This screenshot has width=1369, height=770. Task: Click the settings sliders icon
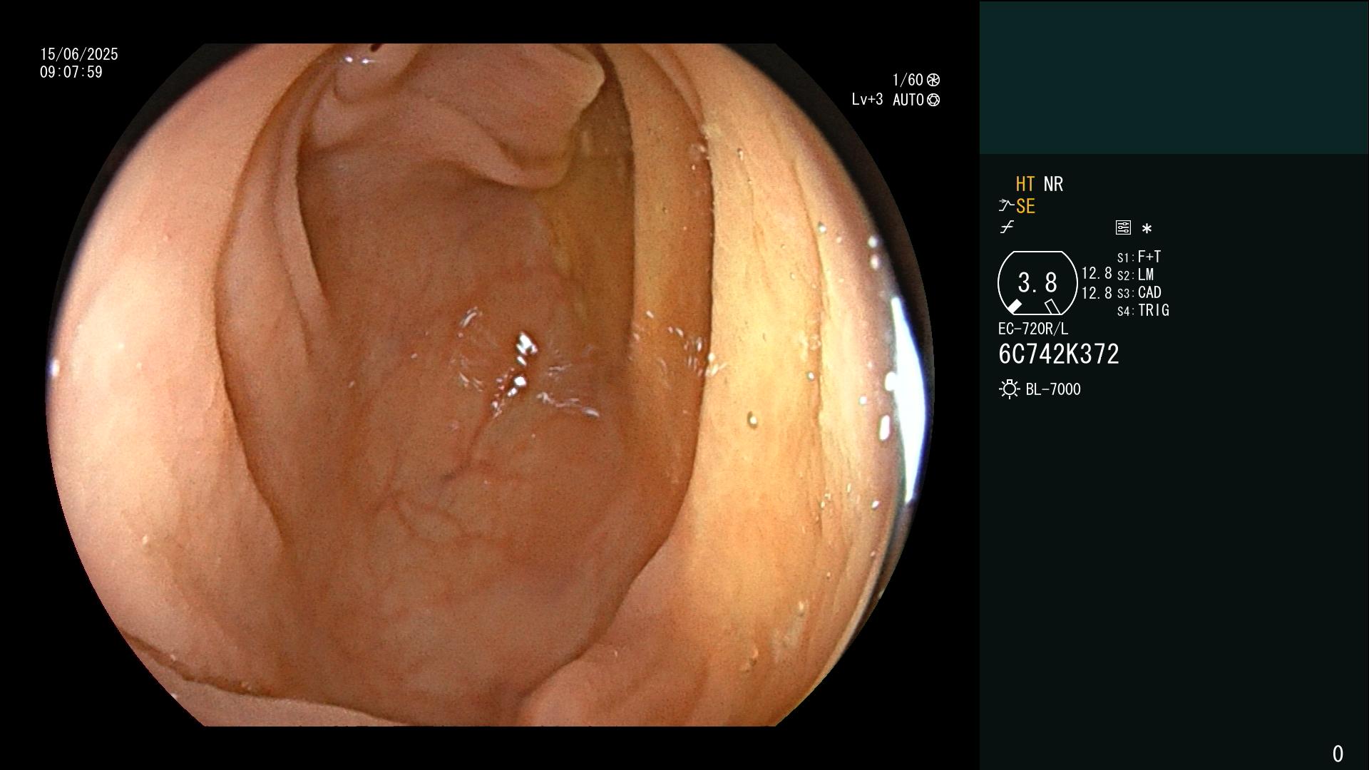pos(1123,227)
